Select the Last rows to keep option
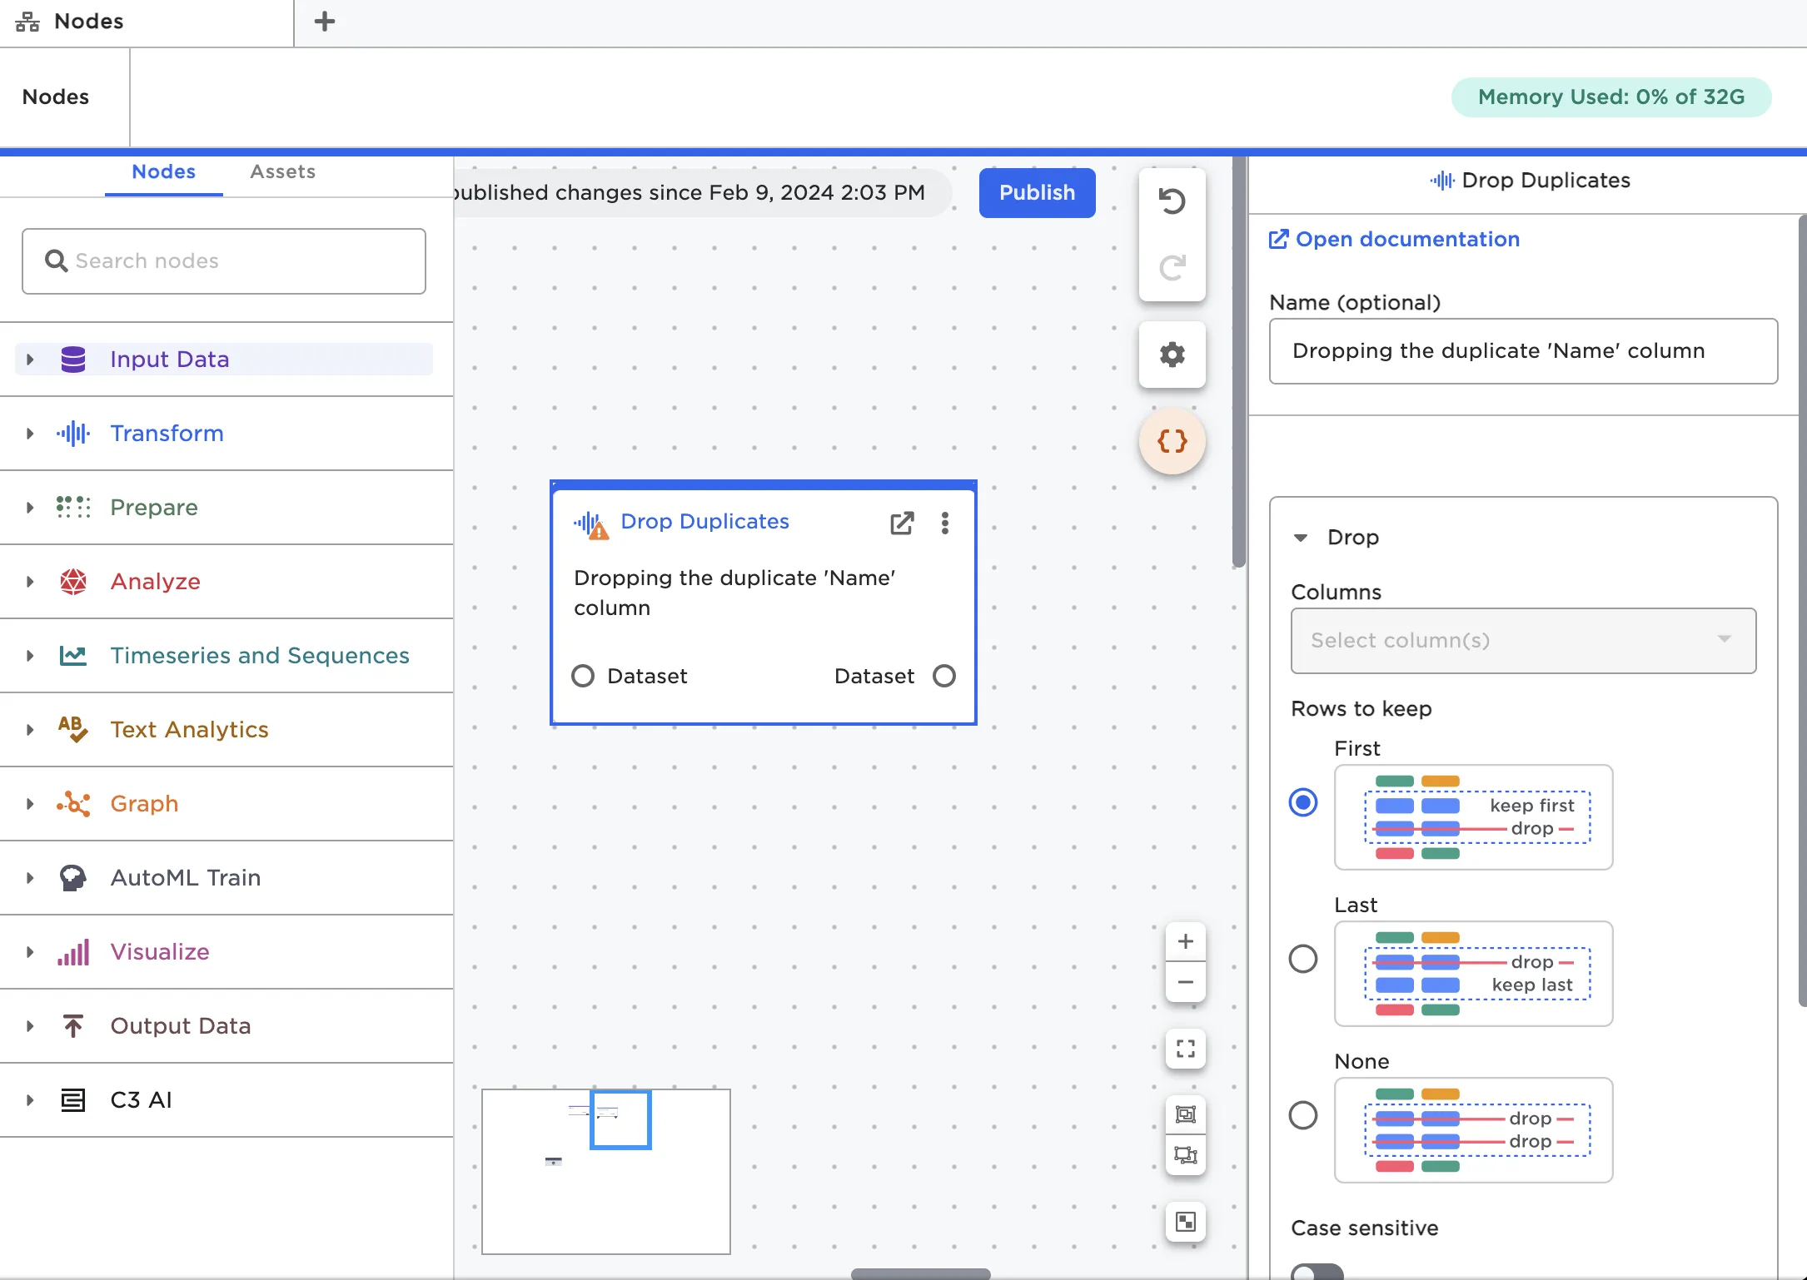This screenshot has height=1280, width=1807. (x=1302, y=959)
